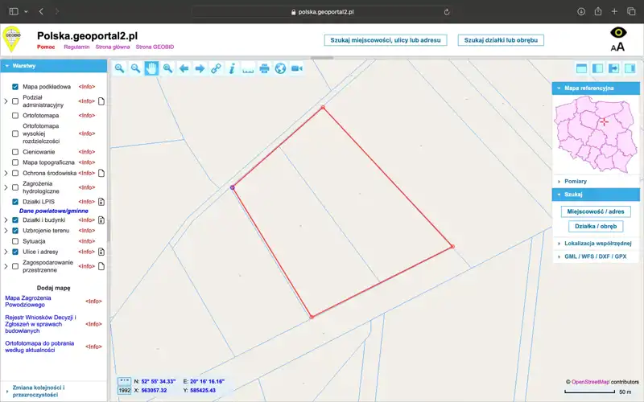The height and width of the screenshot is (402, 644).
Task: Click the zoom out magnifier tool
Action: pos(135,68)
